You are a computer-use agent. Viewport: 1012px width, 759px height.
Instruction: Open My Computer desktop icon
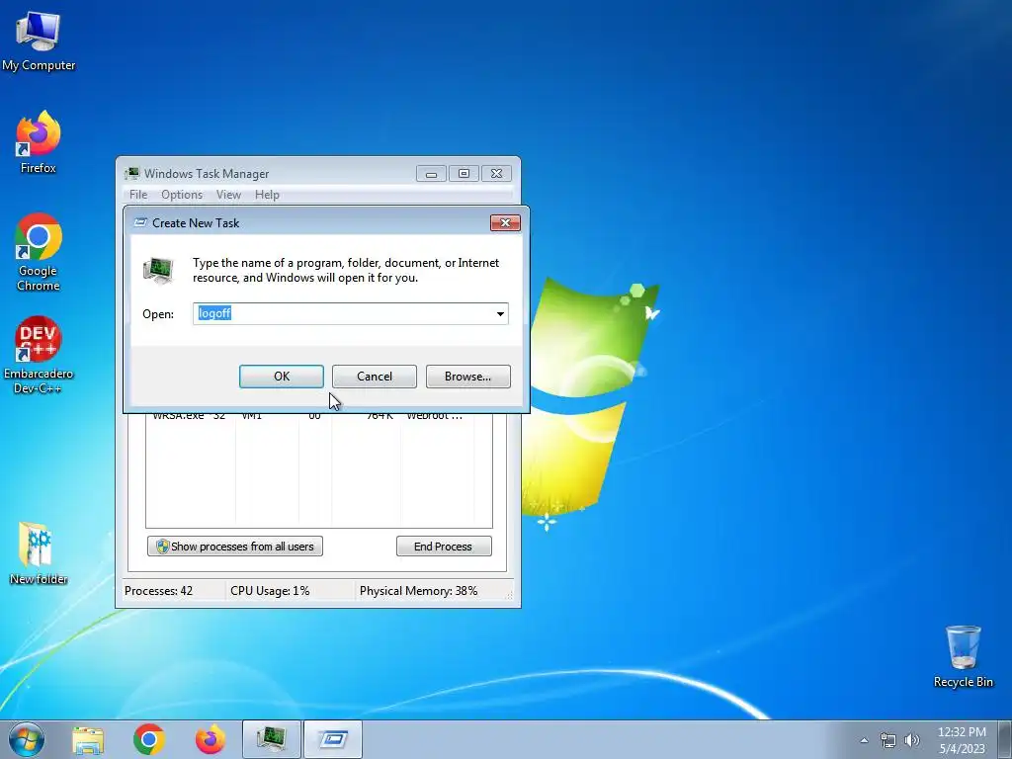coord(39,40)
